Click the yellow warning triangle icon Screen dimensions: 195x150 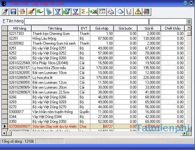pyautogui.click(x=138, y=12)
